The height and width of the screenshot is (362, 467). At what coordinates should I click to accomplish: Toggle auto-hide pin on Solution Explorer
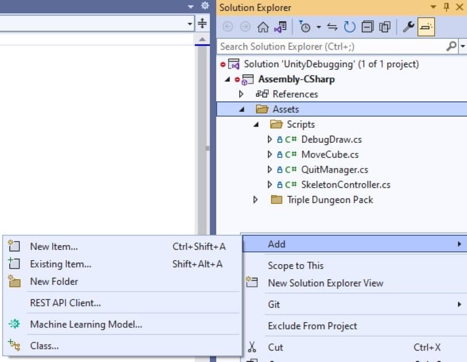pyautogui.click(x=447, y=7)
